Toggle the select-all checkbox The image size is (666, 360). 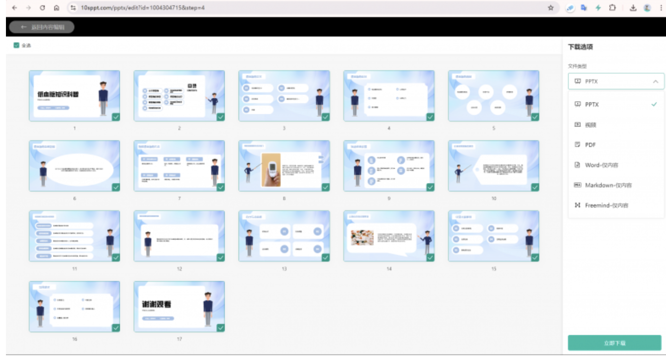pyautogui.click(x=16, y=45)
